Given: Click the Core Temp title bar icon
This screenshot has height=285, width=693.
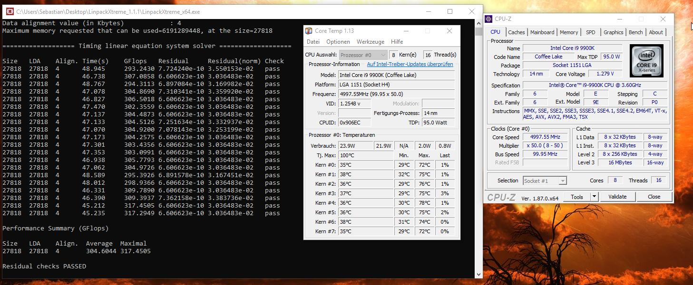Looking at the screenshot, I should tap(309, 31).
